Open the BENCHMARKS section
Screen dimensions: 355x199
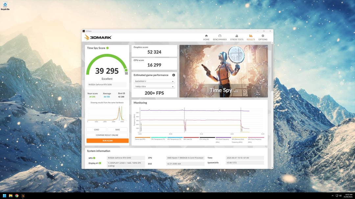(x=220, y=37)
